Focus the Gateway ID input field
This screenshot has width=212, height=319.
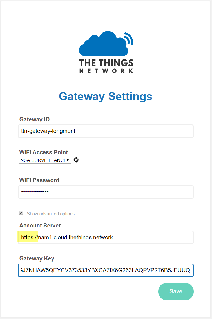click(106, 131)
